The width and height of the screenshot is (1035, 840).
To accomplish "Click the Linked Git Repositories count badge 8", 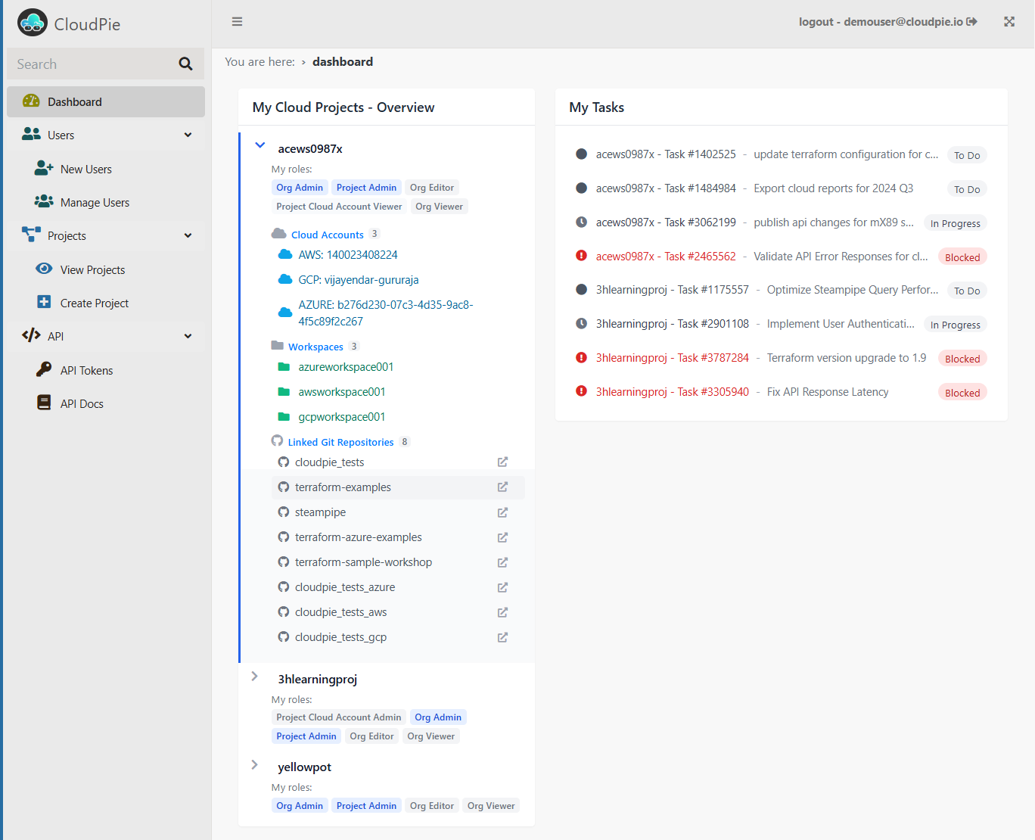I will [x=405, y=442].
